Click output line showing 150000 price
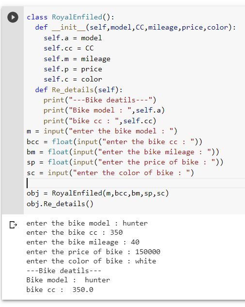The height and width of the screenshot is (307, 245). click(x=93, y=252)
